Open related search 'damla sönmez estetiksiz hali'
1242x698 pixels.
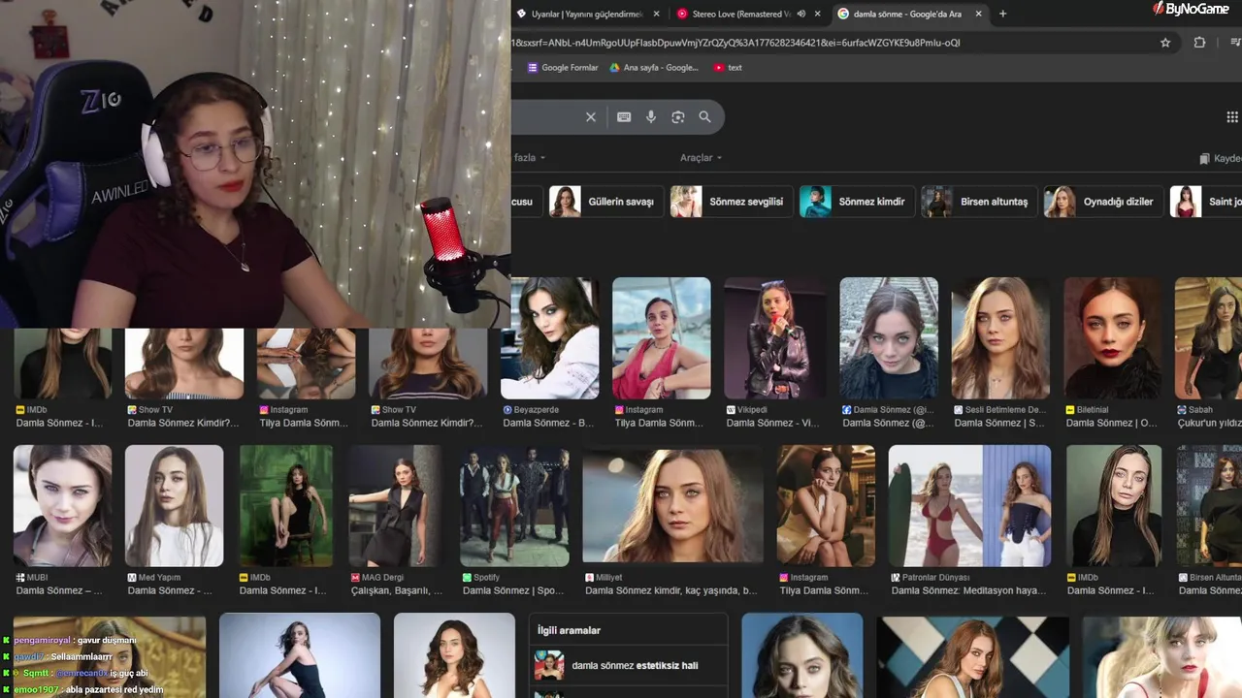coord(630,666)
